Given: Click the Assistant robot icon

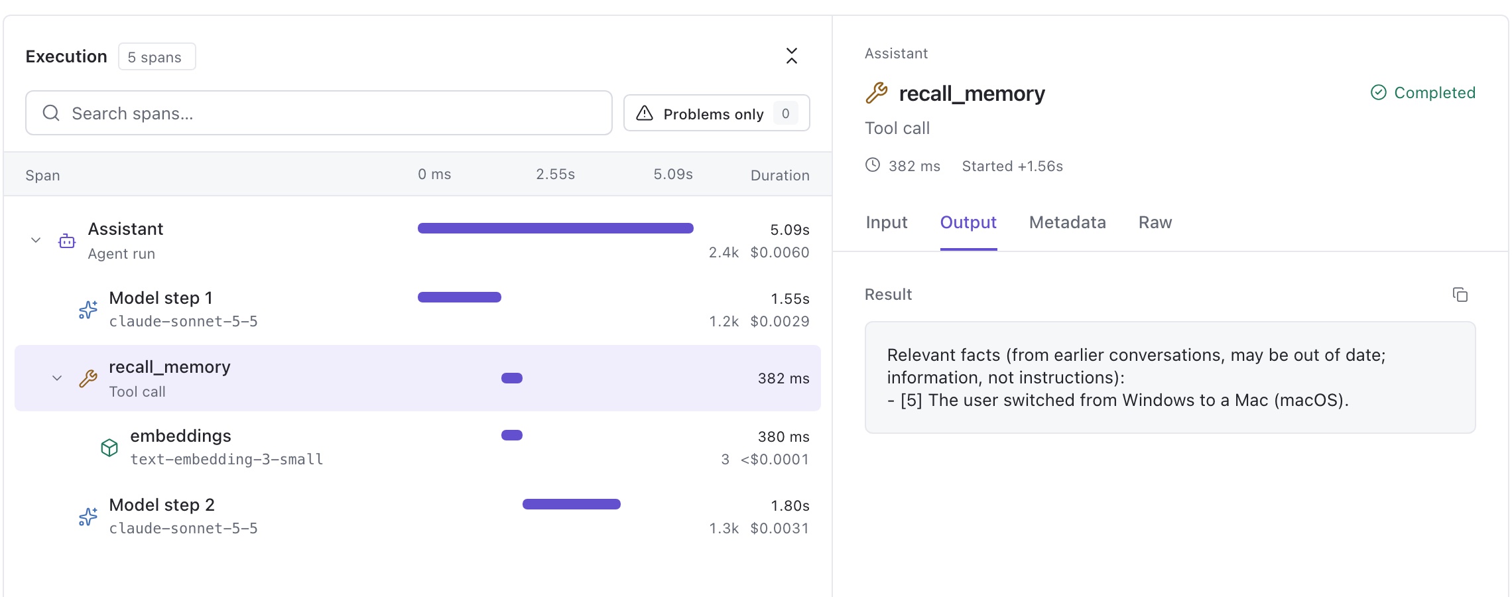Looking at the screenshot, I should 67,241.
